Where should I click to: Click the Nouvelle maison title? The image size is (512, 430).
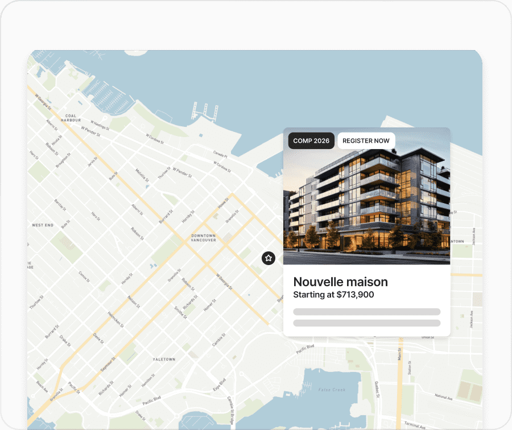click(341, 282)
